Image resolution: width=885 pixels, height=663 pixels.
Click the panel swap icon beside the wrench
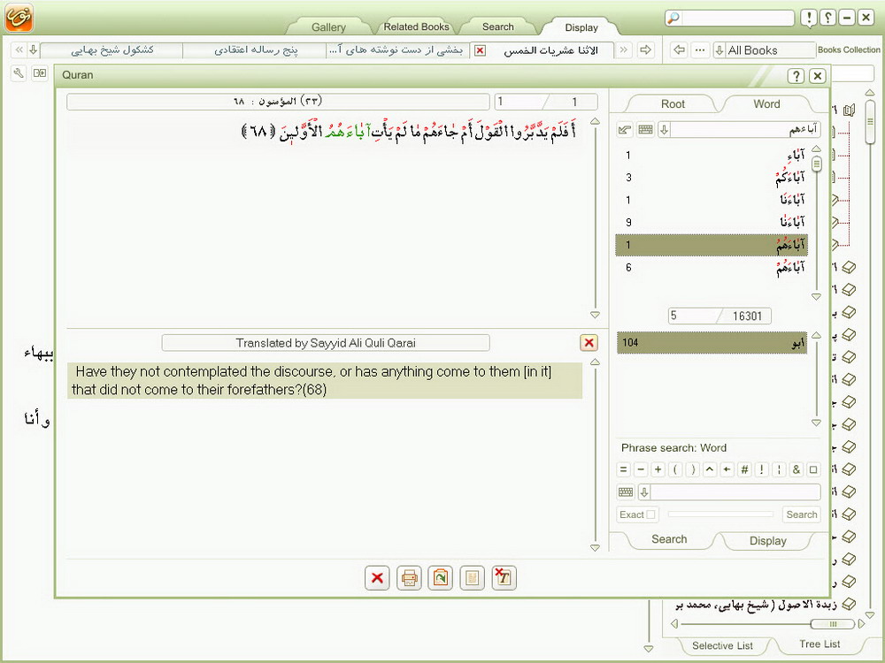point(40,73)
